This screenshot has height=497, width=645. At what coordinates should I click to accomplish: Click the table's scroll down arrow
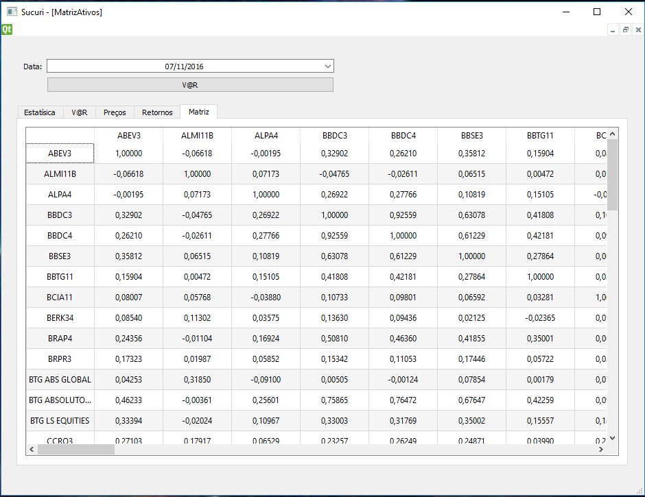point(612,438)
